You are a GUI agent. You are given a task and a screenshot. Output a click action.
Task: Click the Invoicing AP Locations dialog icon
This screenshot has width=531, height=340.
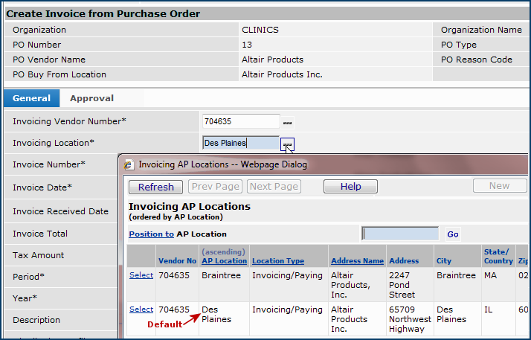tap(129, 164)
